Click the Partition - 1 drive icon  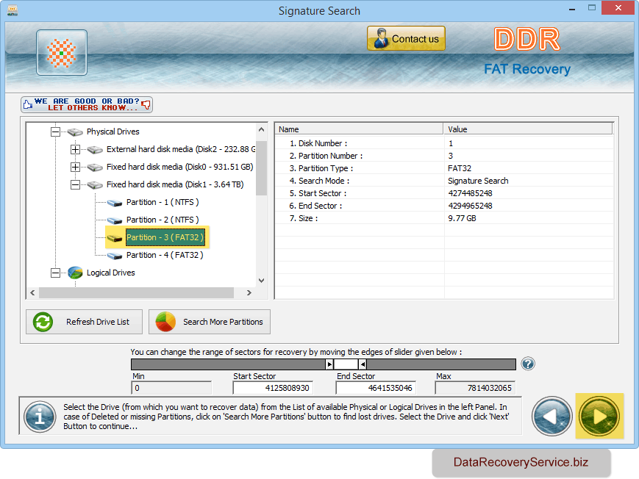click(x=115, y=203)
